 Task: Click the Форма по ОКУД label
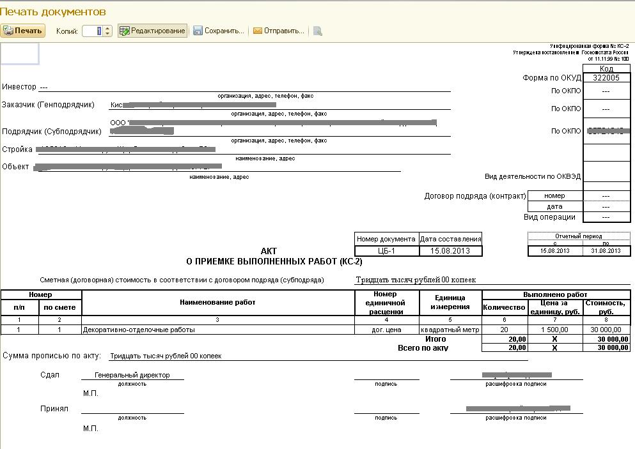click(552, 78)
